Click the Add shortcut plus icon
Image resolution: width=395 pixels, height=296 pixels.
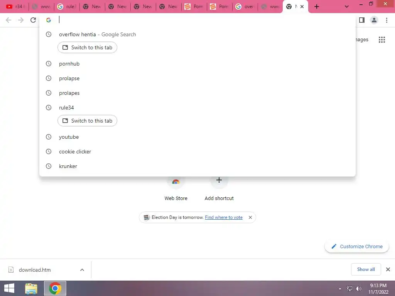pyautogui.click(x=219, y=180)
